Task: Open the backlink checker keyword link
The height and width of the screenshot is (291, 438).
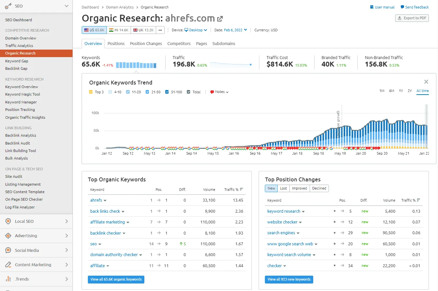Action: coord(106,233)
